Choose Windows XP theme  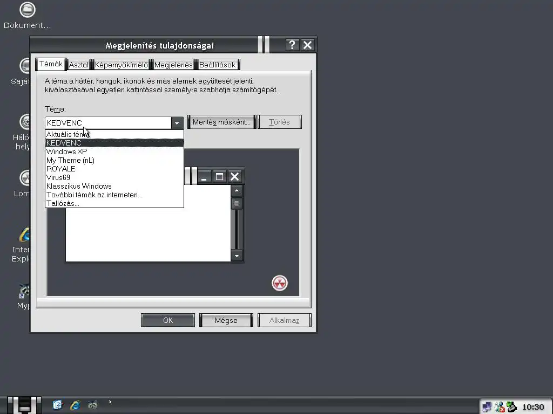pyautogui.click(x=114, y=151)
